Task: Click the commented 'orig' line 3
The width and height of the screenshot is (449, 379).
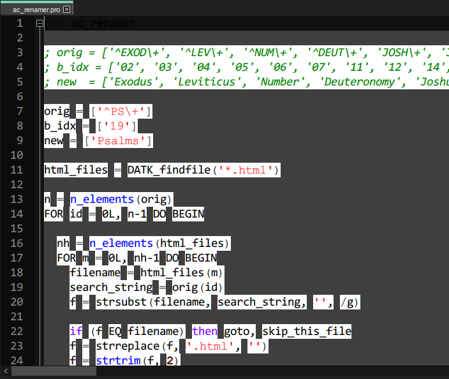Action: pos(246,52)
